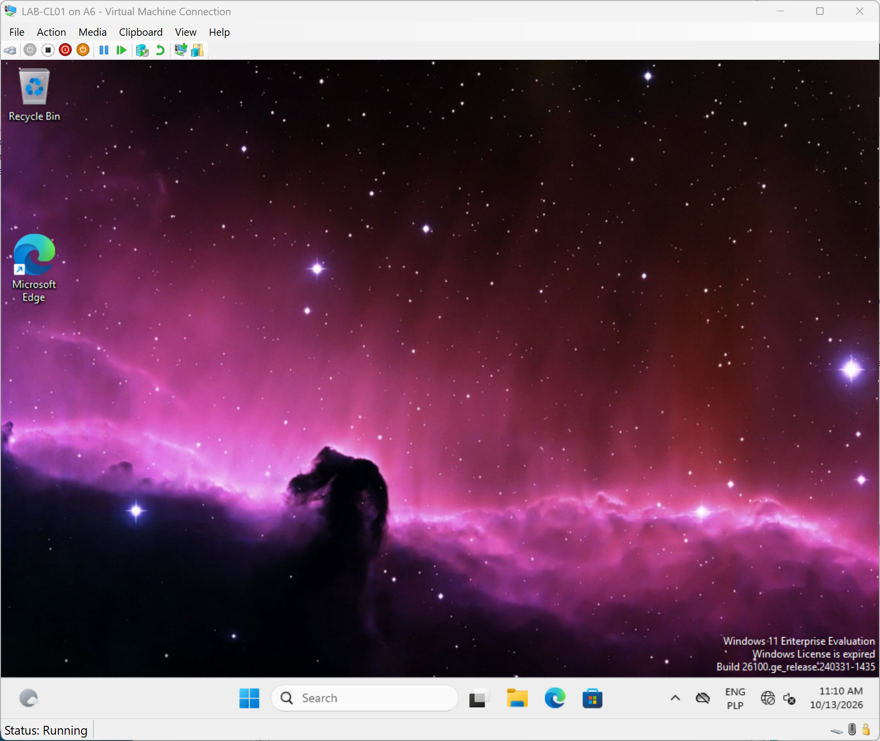
Task: Save VM state using the orange power icon
Action: click(83, 50)
